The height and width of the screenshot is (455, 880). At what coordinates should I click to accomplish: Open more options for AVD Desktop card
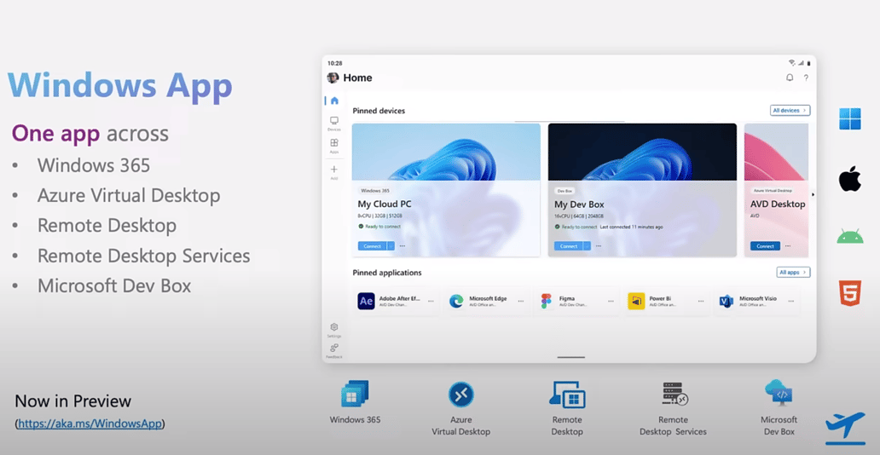[x=788, y=245]
